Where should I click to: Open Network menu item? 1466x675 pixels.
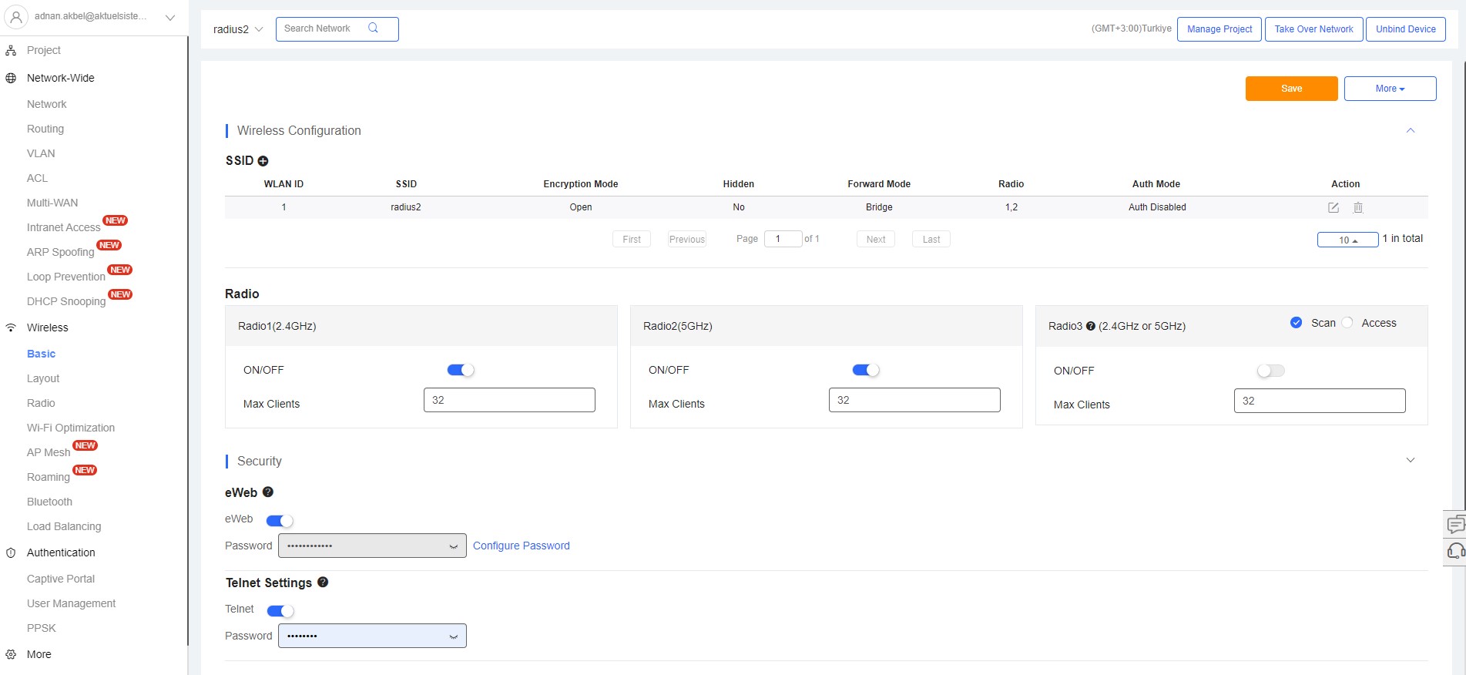pos(47,104)
